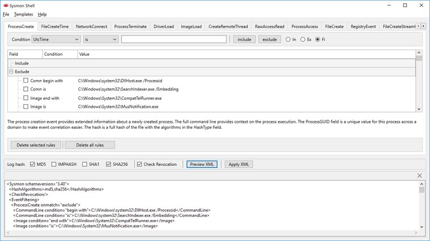Switch to the FileCreateTime tab
430x241 pixels.
(55, 26)
